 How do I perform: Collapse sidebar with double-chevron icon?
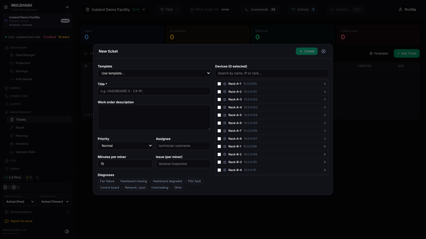coord(67,7)
